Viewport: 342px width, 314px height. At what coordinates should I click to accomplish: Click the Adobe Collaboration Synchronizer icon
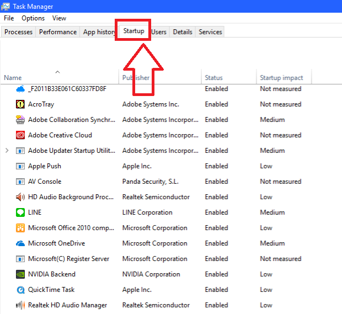(x=20, y=120)
